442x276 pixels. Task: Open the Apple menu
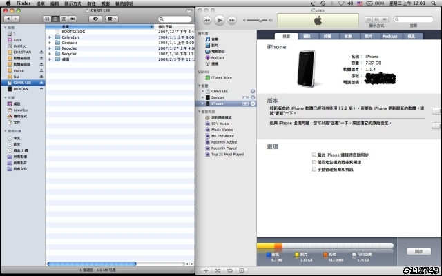[8, 3]
